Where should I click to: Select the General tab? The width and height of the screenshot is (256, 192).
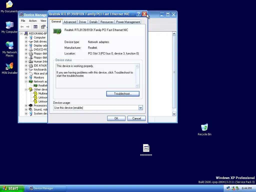coord(56,21)
